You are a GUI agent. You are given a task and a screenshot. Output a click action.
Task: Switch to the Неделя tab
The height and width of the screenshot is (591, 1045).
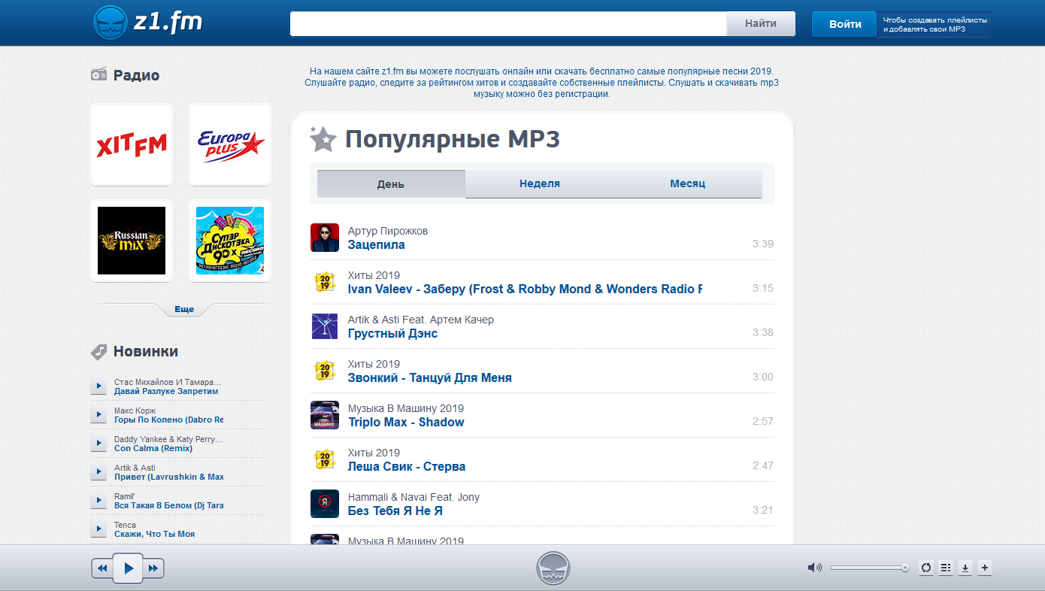pos(539,183)
